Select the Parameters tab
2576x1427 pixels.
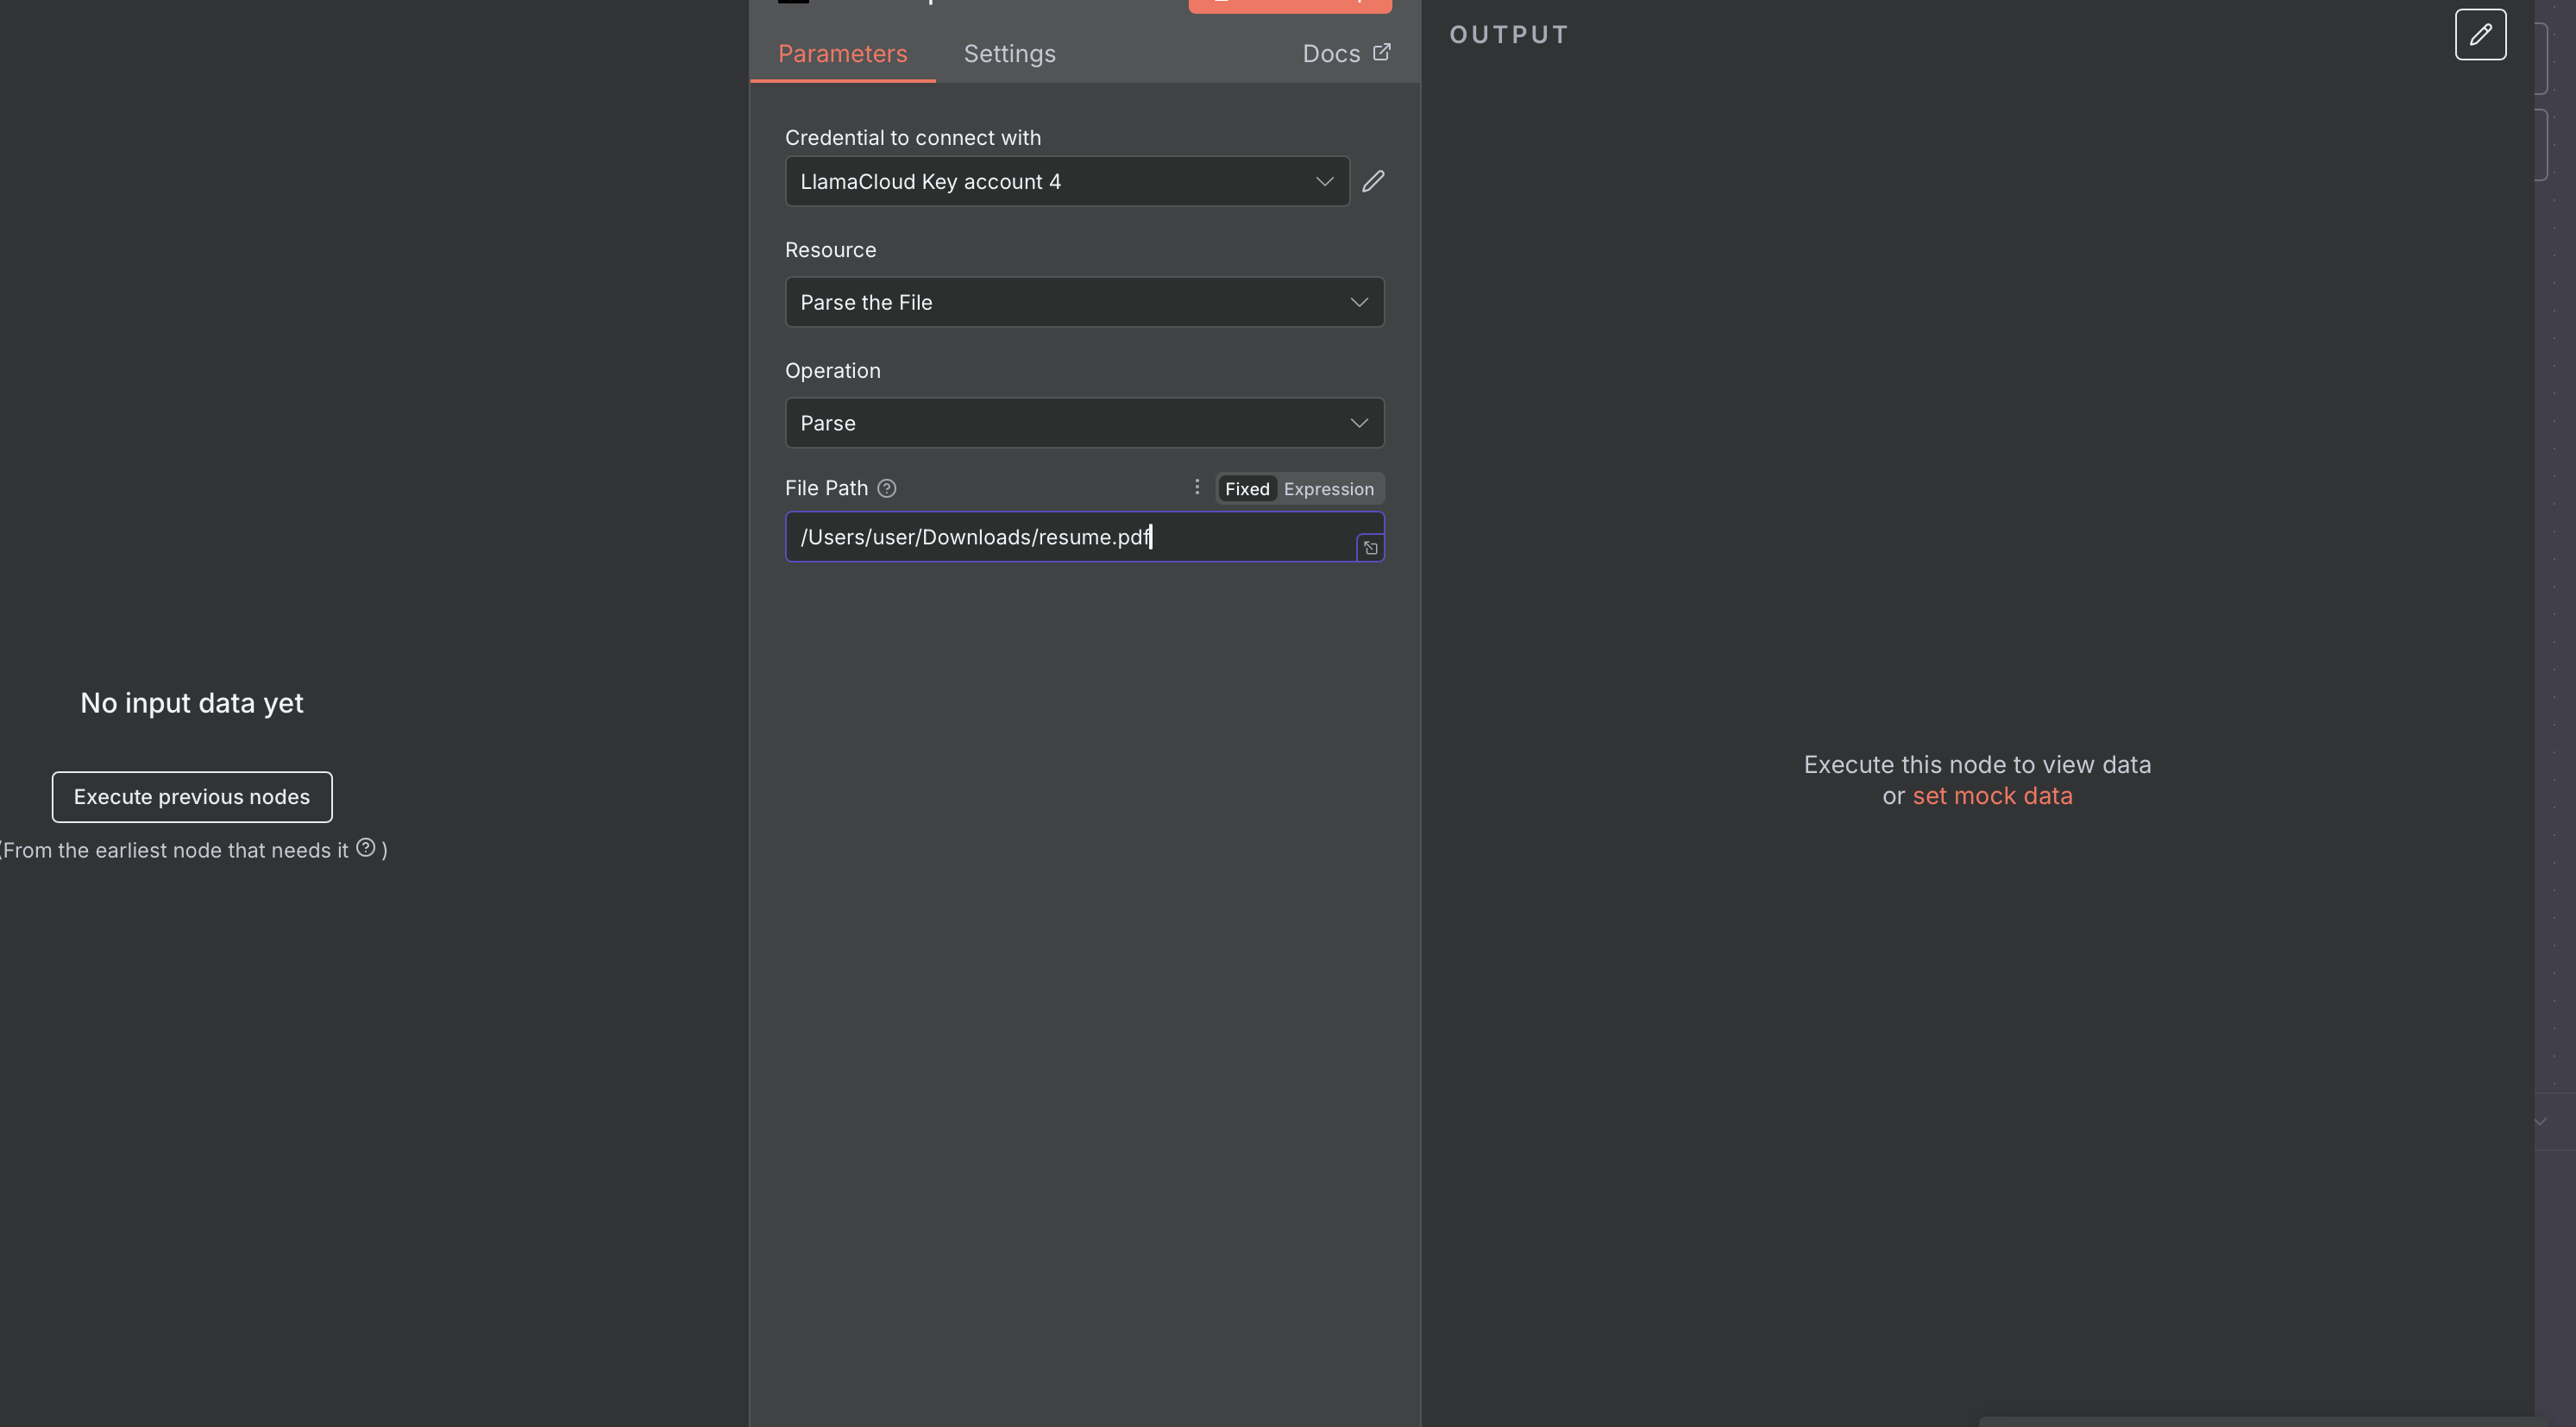click(842, 54)
